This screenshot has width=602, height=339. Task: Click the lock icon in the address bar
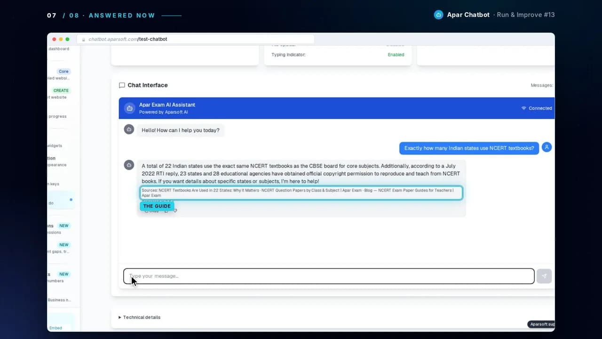84,40
